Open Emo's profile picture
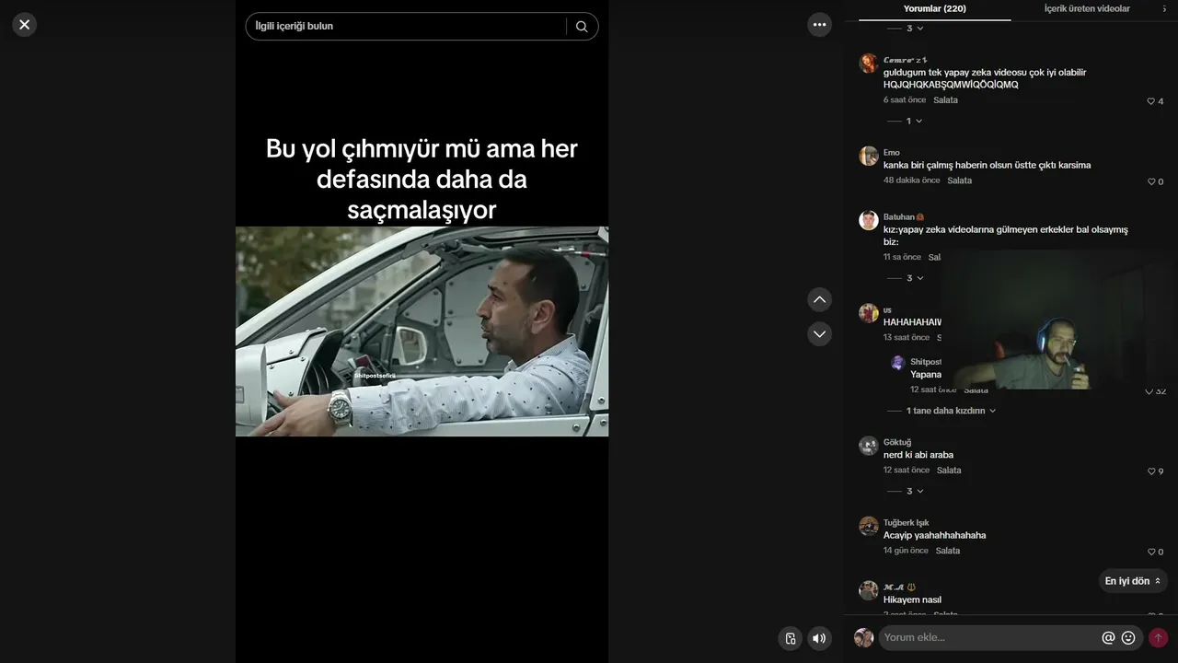 [869, 156]
